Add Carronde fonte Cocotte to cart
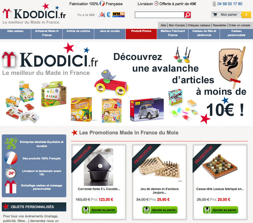Viewport: 253px width, 223px height. click(99, 210)
